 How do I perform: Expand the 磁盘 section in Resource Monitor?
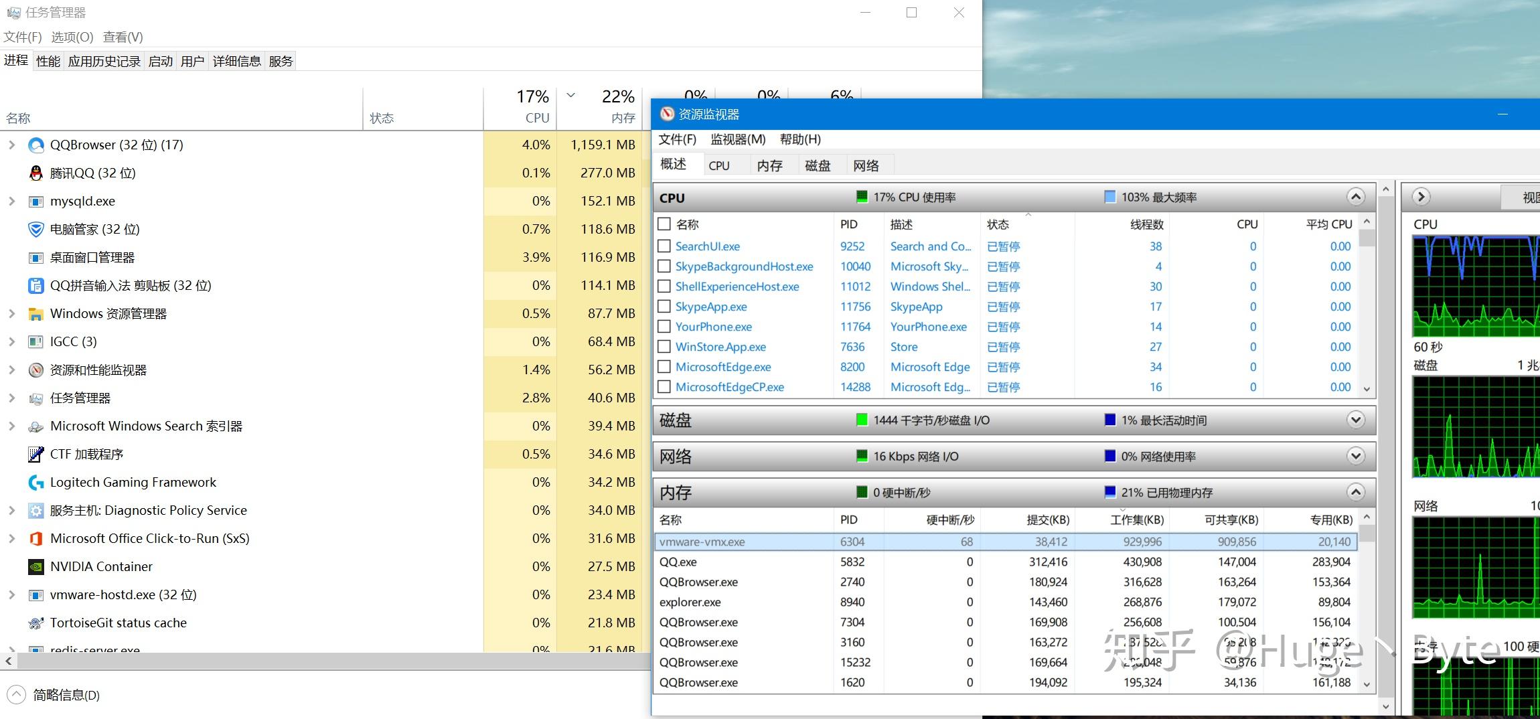pyautogui.click(x=1356, y=420)
